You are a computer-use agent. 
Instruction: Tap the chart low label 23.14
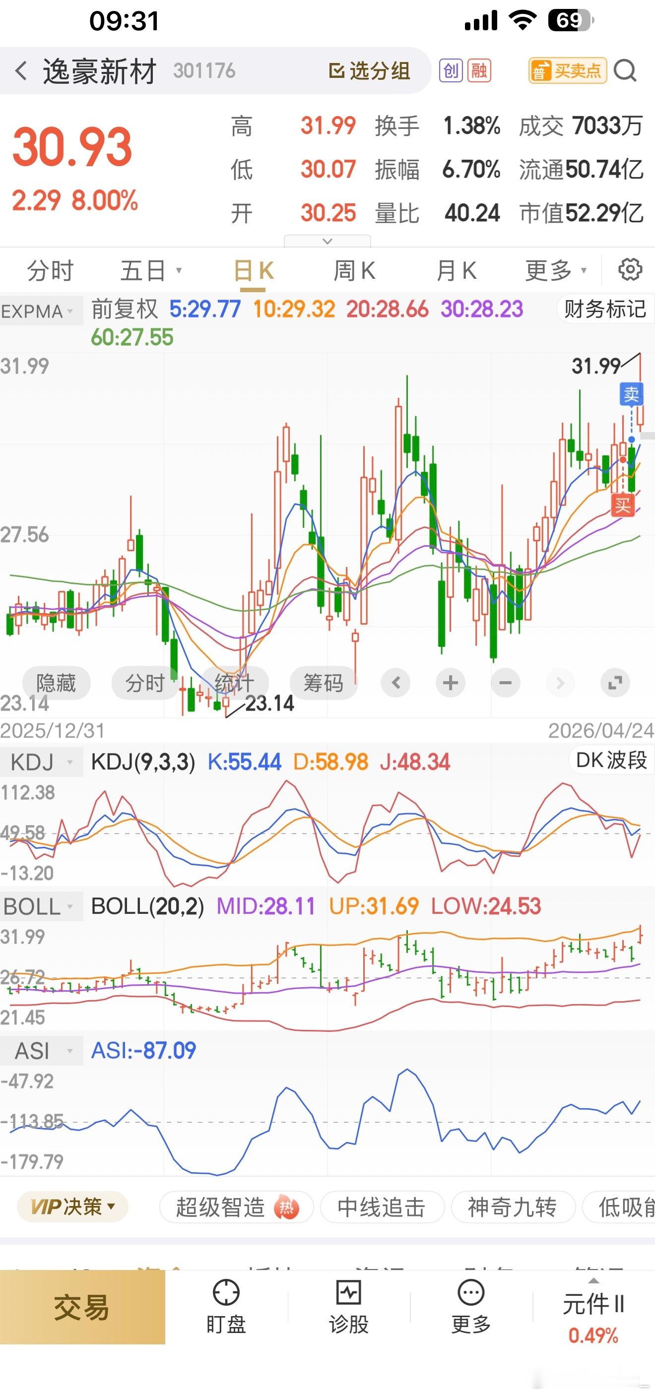(x=269, y=703)
